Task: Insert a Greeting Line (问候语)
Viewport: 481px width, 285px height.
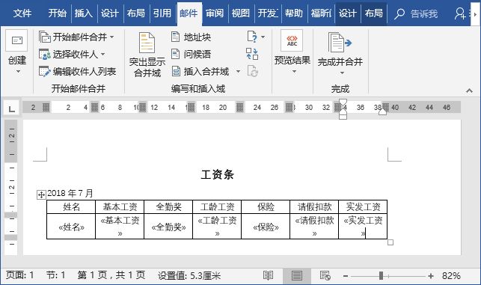Action: [x=191, y=55]
